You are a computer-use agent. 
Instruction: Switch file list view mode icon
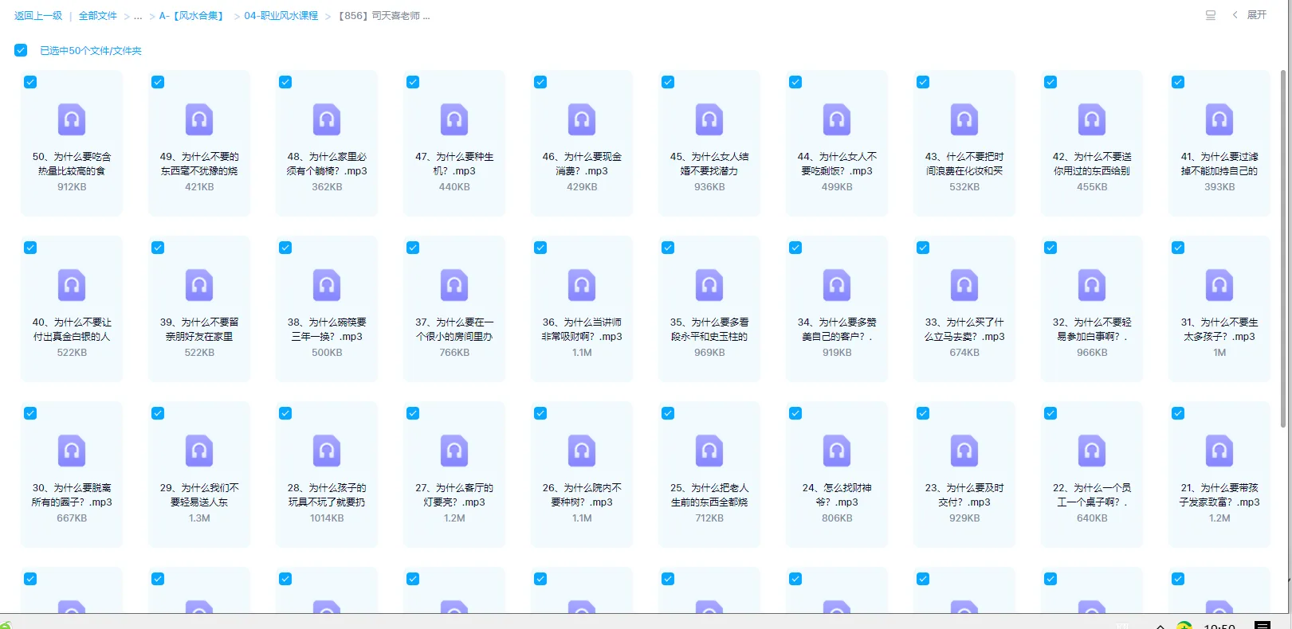(1211, 15)
